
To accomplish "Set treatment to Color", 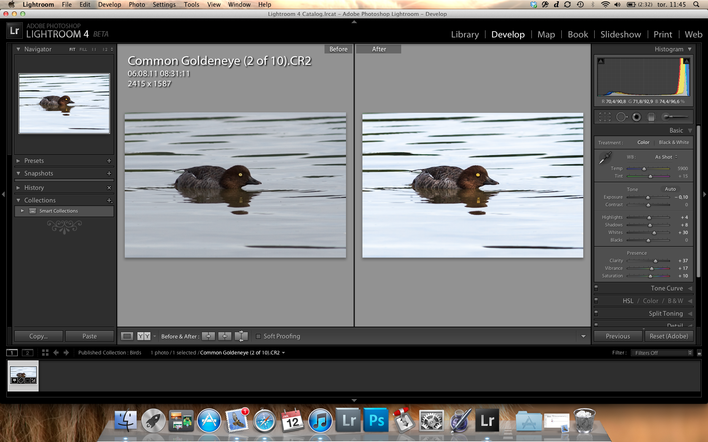I will pyautogui.click(x=643, y=142).
